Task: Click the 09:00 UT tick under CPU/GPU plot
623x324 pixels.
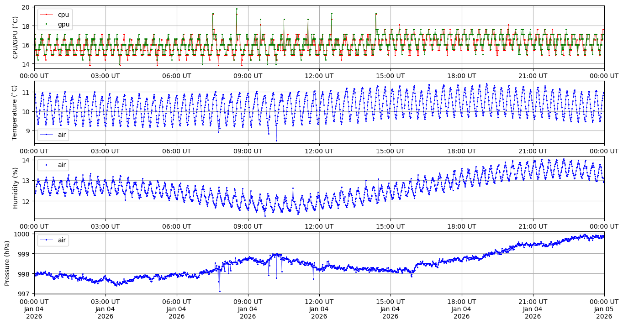Action: click(248, 76)
